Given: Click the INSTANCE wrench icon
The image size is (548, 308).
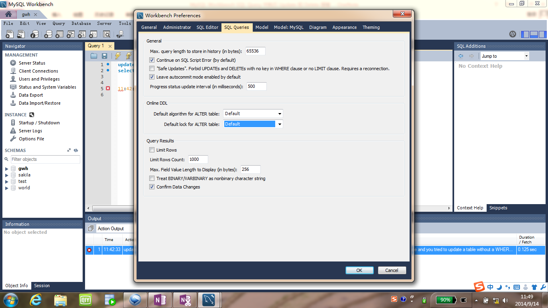Looking at the screenshot, I should 32,115.
